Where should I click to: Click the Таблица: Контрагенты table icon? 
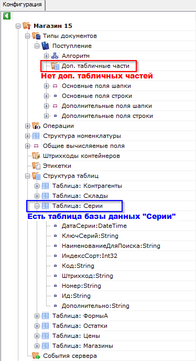[x=46, y=186]
